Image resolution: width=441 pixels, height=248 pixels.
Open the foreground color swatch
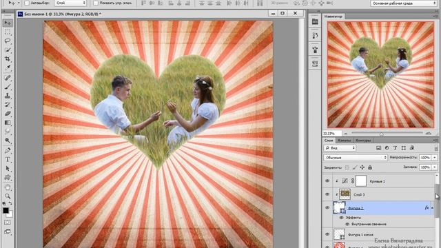(6, 211)
